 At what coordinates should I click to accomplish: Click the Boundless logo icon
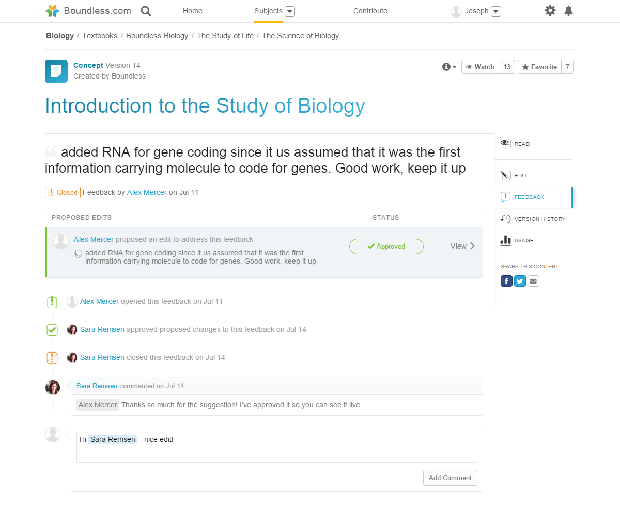(x=53, y=11)
